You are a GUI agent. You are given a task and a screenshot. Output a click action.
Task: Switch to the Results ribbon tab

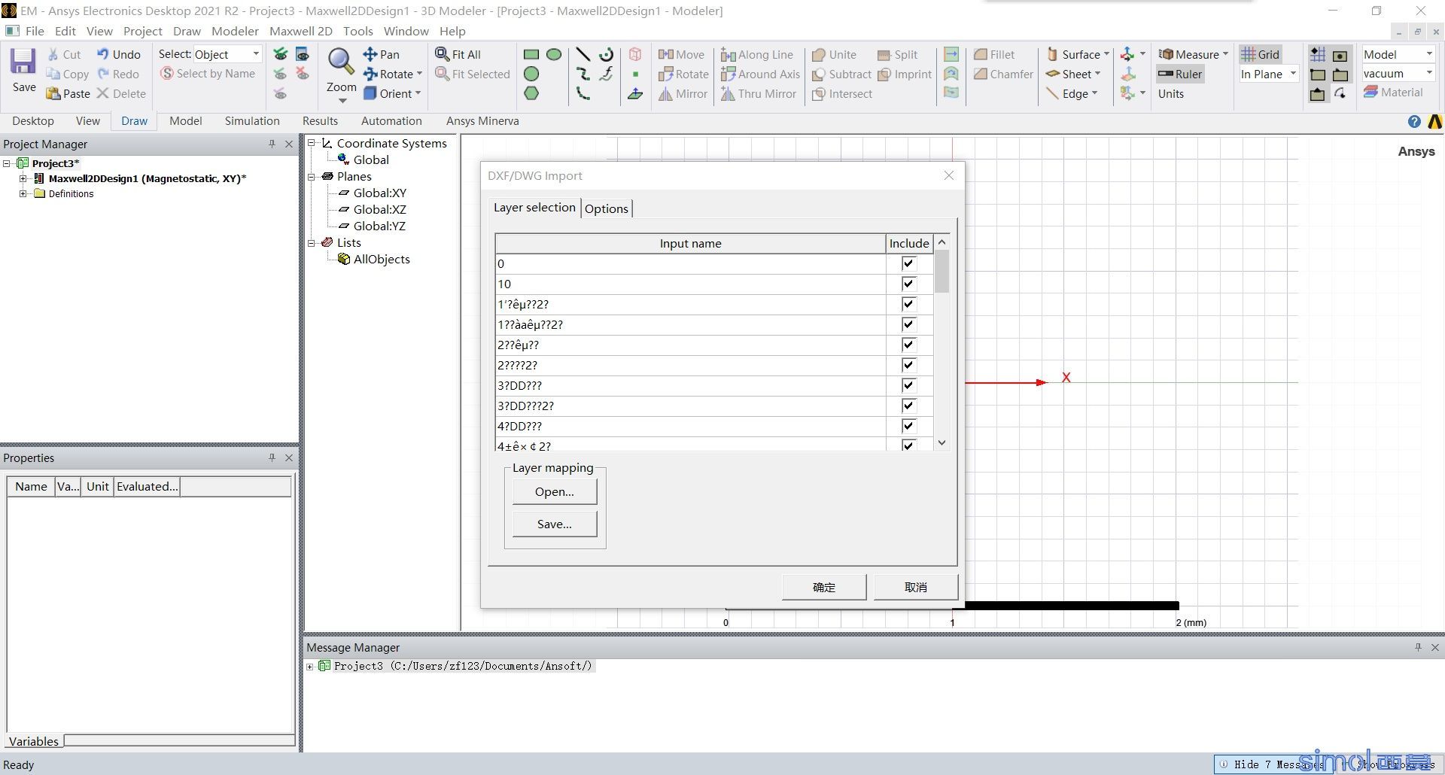coord(320,120)
